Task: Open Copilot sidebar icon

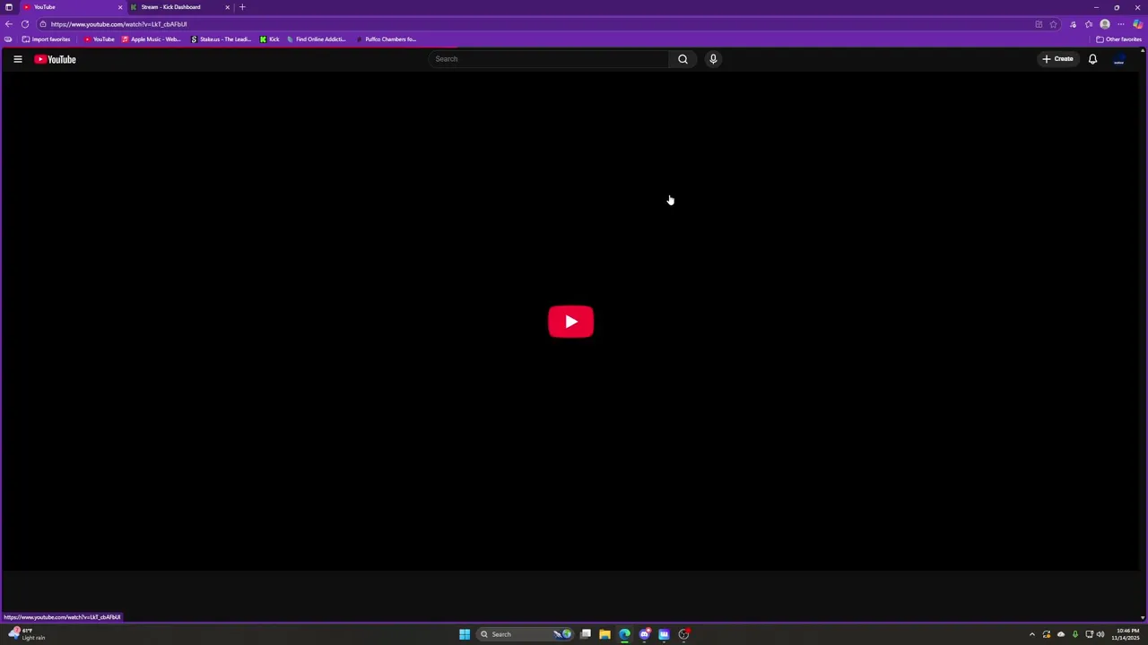Action: 1137,24
